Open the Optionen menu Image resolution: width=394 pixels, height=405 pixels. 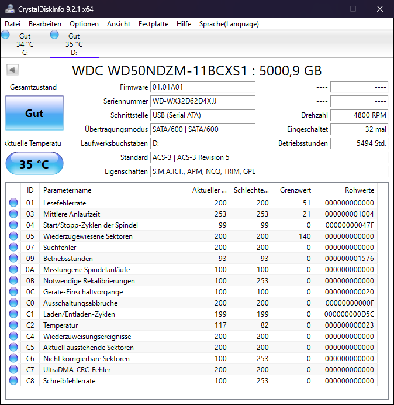pyautogui.click(x=84, y=24)
